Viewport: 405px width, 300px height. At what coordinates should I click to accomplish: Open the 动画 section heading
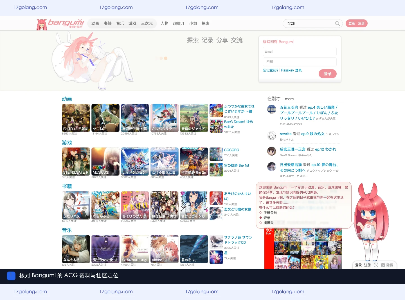(x=67, y=99)
